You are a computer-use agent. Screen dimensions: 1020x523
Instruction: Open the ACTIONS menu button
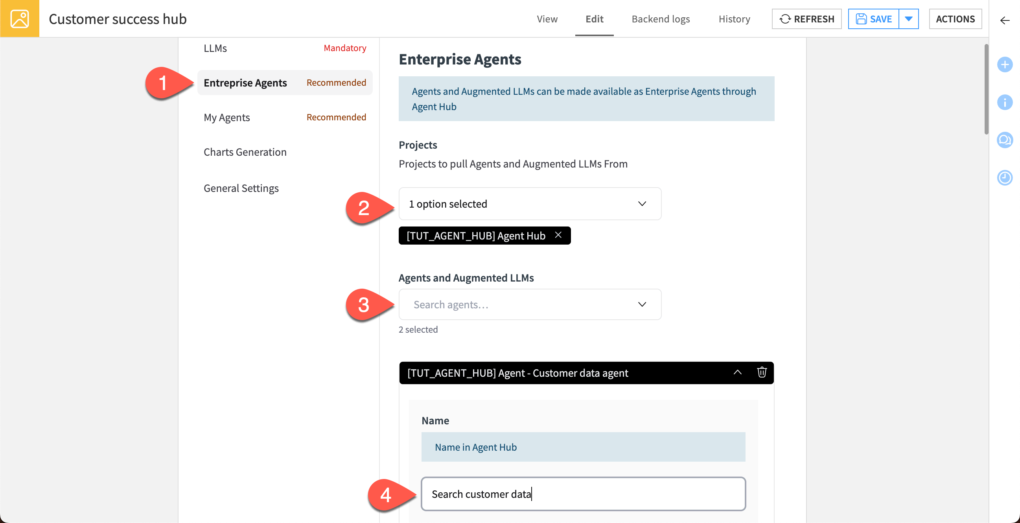(955, 19)
